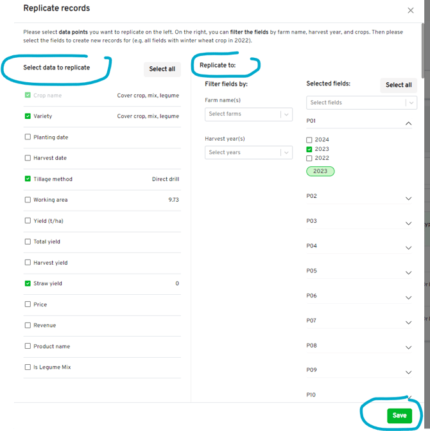Check the Yield (t/ha) checkbox
This screenshot has height=431, width=430.
point(28,221)
